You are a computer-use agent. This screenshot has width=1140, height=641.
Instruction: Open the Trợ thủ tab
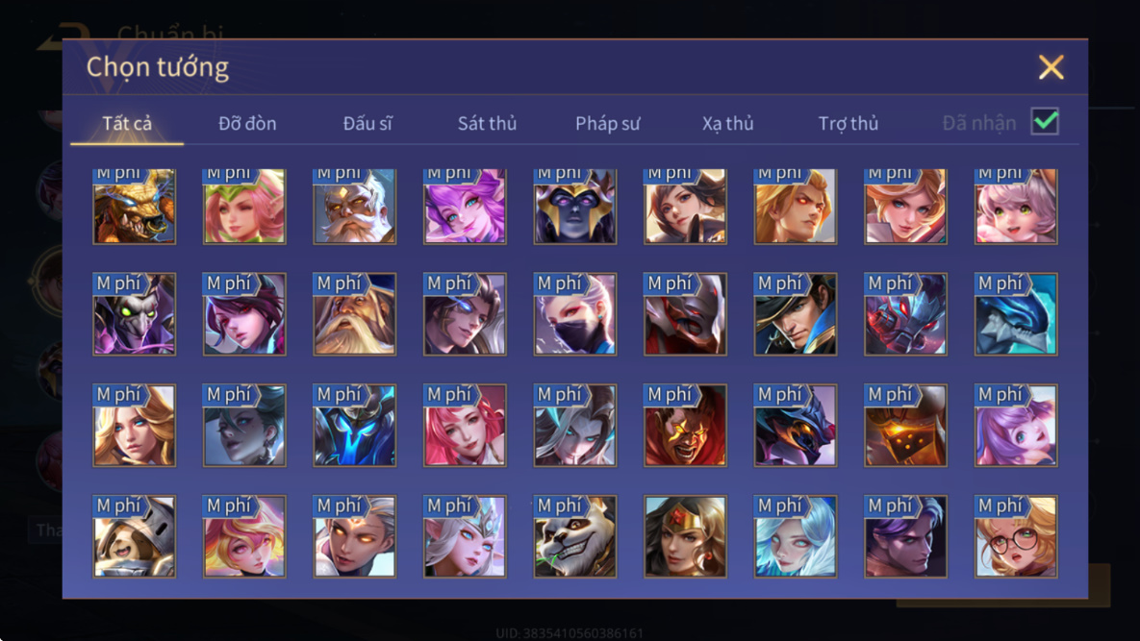point(848,123)
